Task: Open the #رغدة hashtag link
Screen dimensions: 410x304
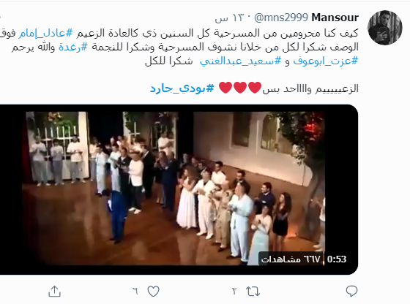Action: [73, 47]
